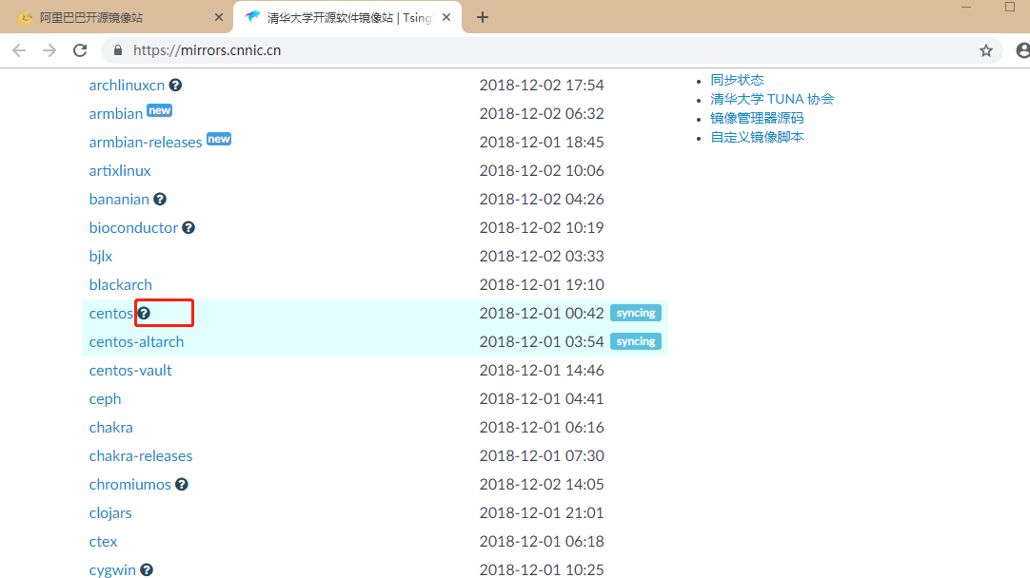
Task: Open help icon next to bananian
Action: coord(160,200)
